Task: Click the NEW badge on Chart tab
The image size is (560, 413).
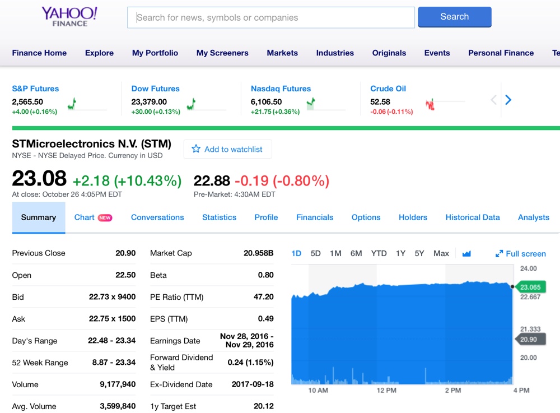Action: [105, 217]
